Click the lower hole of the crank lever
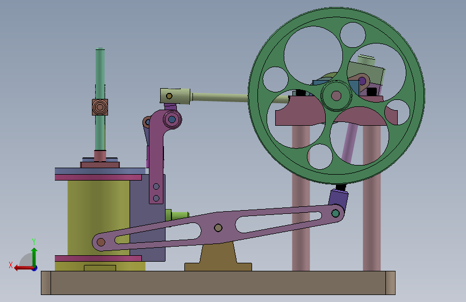Image resolution: width=466 pixels, height=302 pixels. click(156, 198)
